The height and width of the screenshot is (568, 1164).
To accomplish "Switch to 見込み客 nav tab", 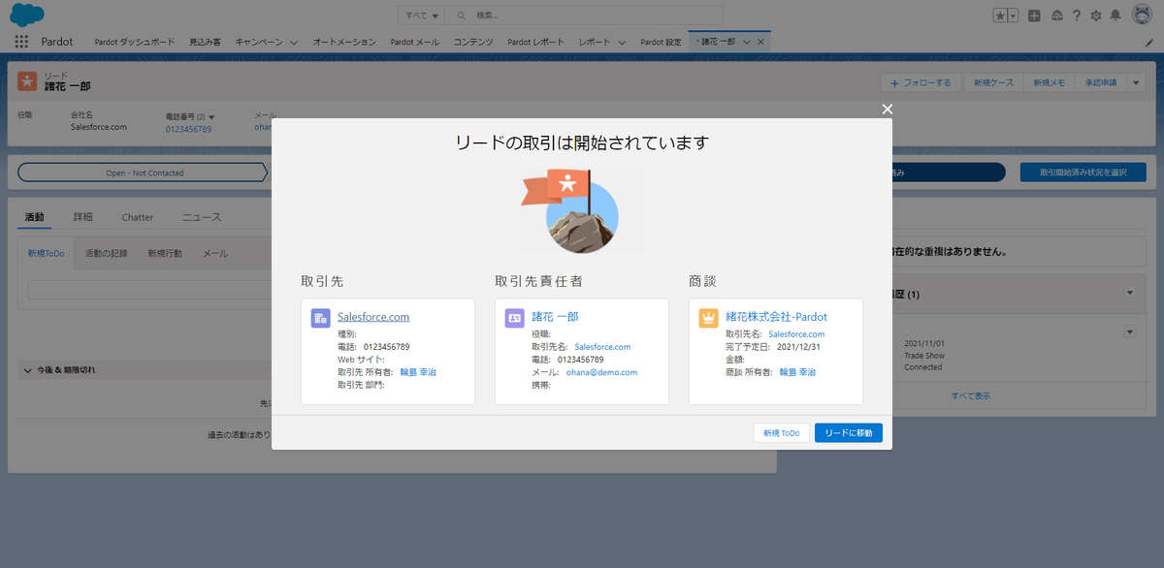I will (x=205, y=42).
